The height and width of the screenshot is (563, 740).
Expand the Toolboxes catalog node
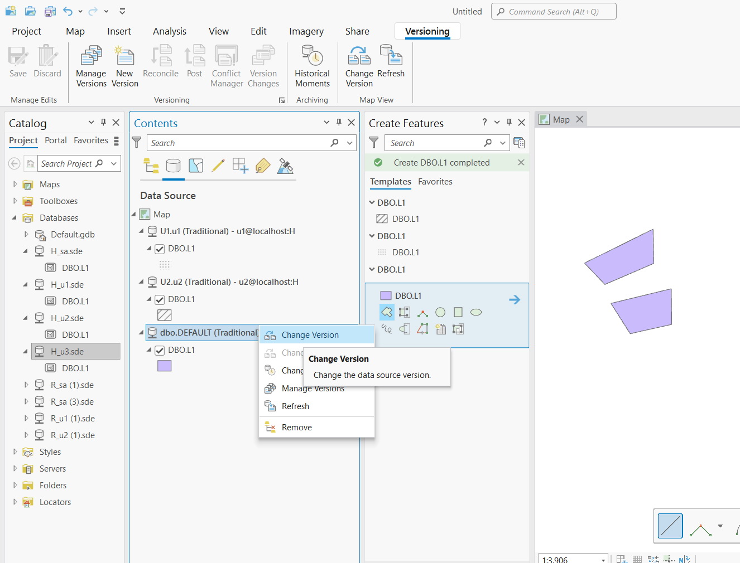coord(15,201)
